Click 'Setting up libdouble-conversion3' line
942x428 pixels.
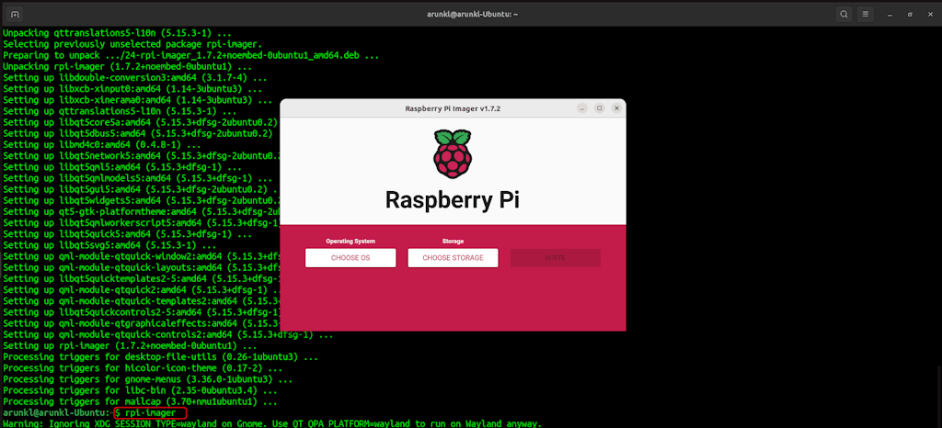tap(135, 77)
